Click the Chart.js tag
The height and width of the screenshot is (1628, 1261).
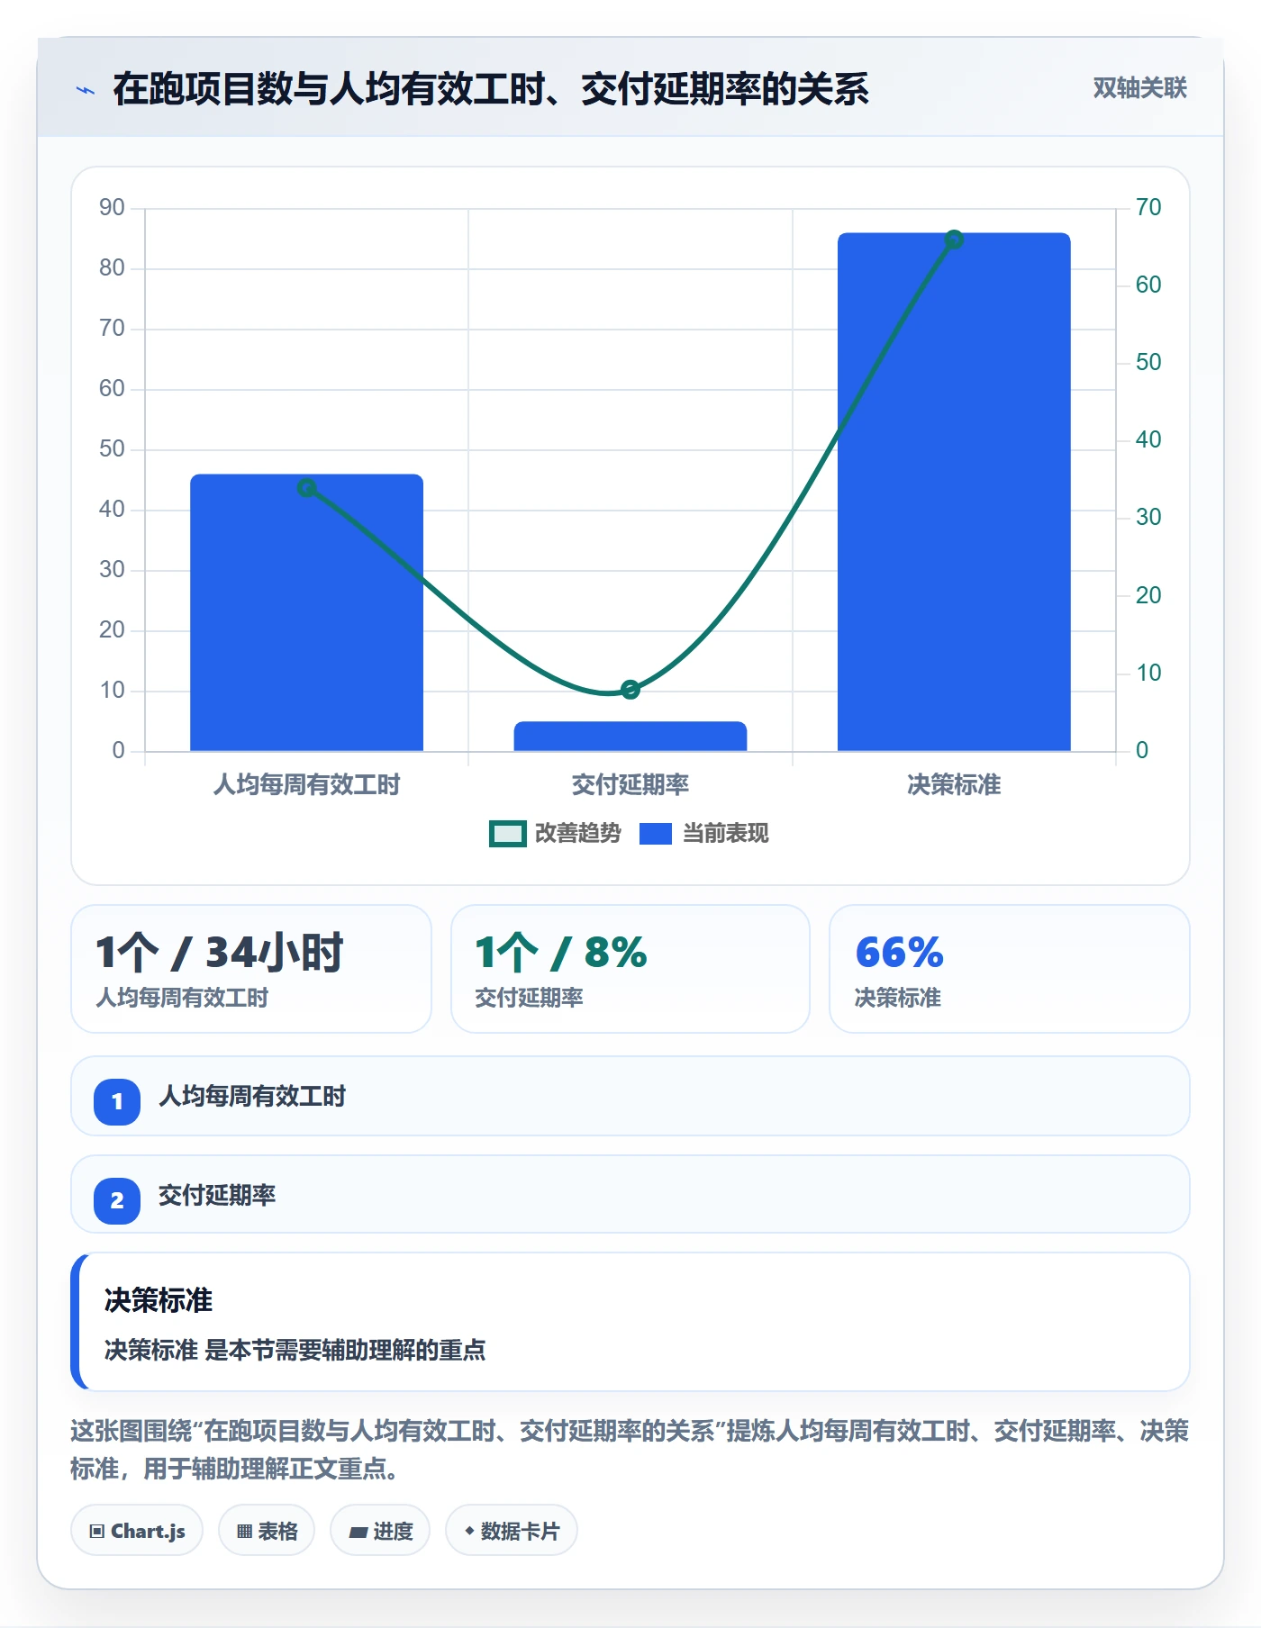(x=138, y=1531)
